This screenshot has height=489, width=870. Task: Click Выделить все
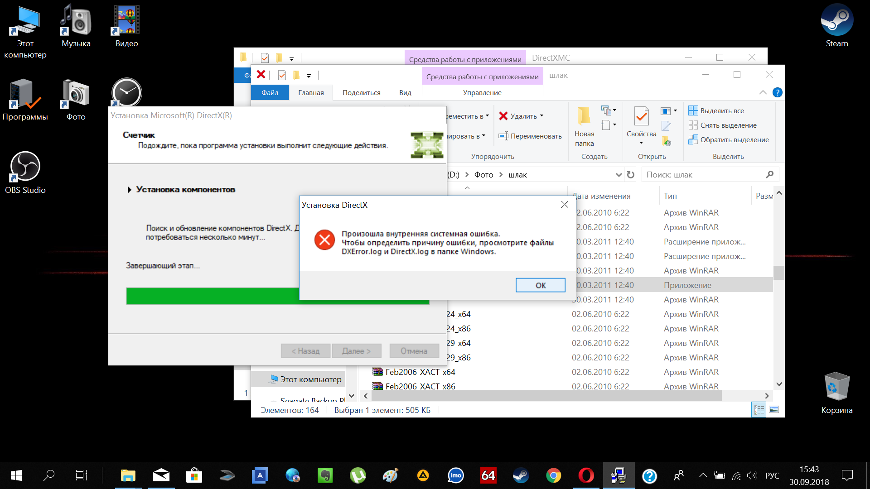pos(716,110)
